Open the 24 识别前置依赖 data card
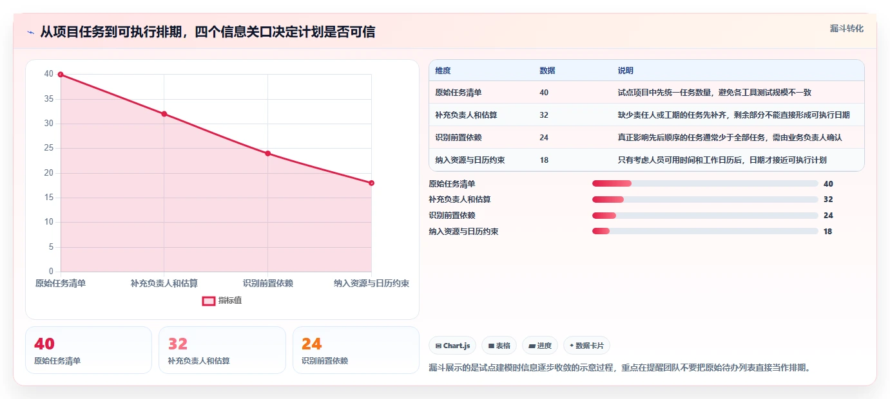 tap(356, 350)
